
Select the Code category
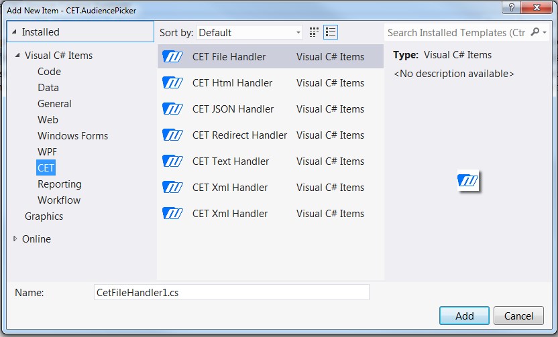(49, 72)
